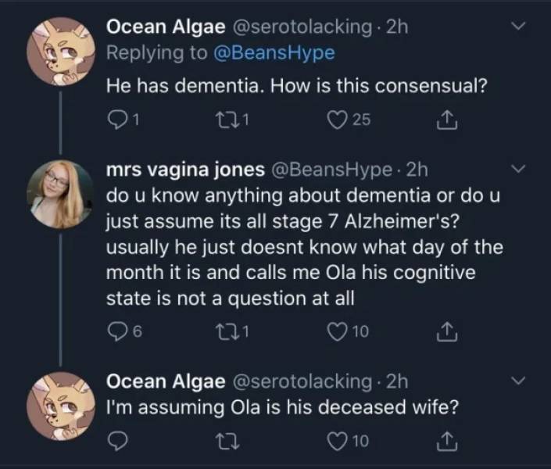
Task: Like the tweet about stage 7 Alzheimer's
Action: [x=335, y=334]
